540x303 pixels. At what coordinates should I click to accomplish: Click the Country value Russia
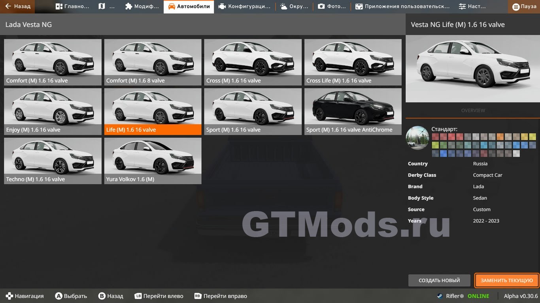click(480, 164)
